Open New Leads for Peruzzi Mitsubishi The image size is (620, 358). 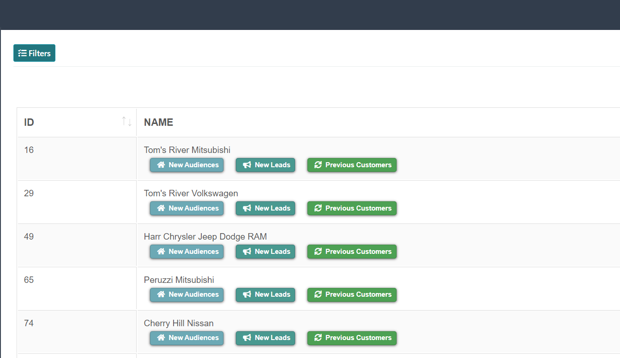(x=265, y=294)
